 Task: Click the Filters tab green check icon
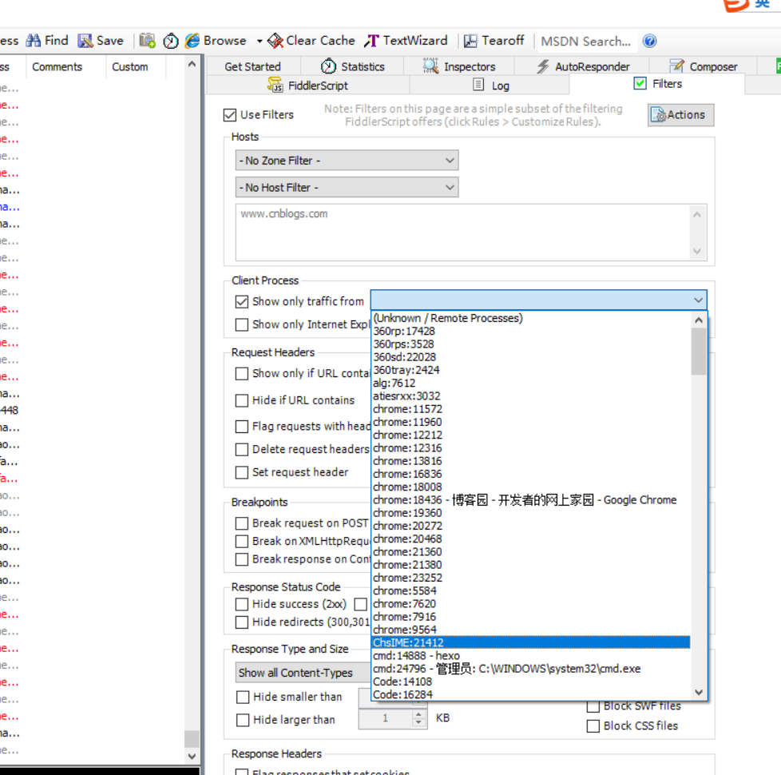click(640, 83)
